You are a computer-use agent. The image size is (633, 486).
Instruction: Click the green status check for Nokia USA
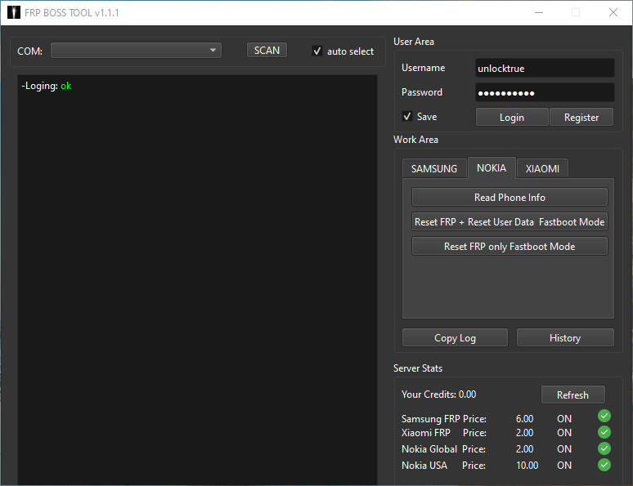tap(604, 465)
